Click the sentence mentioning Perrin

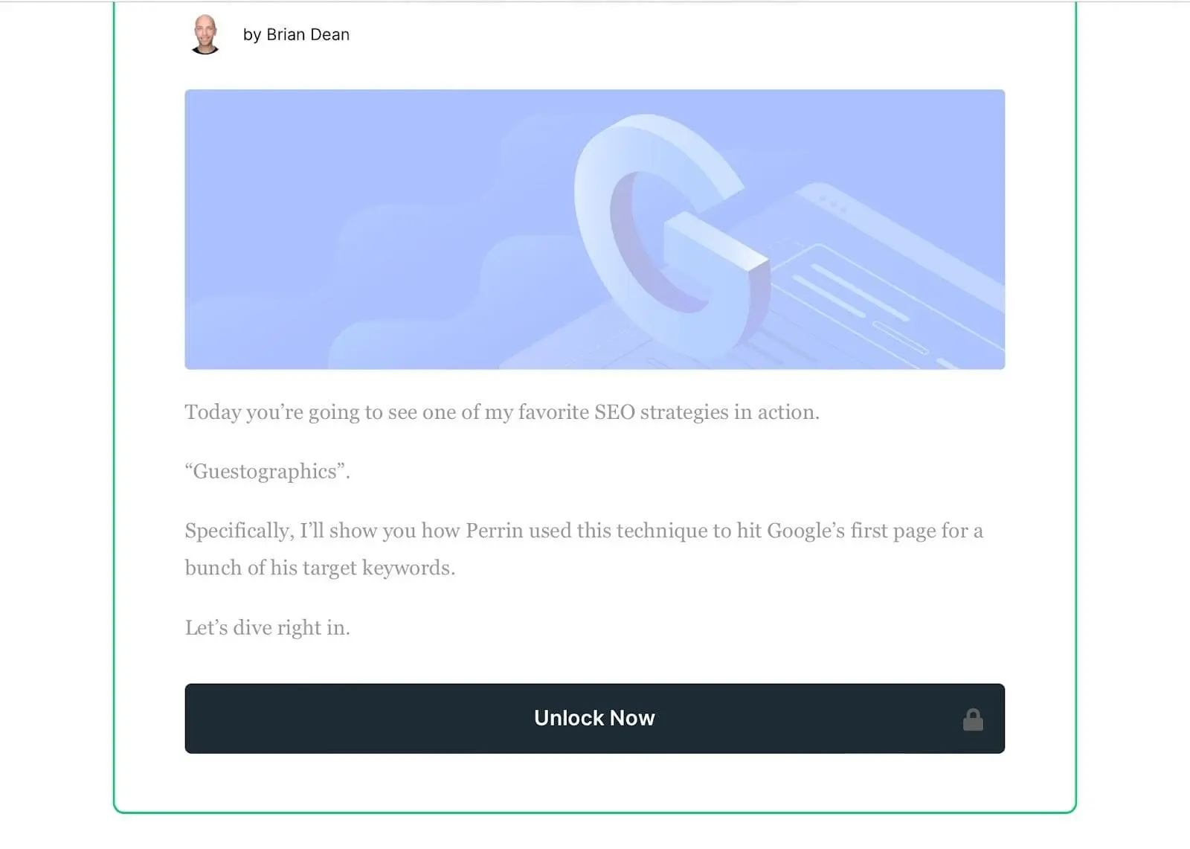point(584,531)
